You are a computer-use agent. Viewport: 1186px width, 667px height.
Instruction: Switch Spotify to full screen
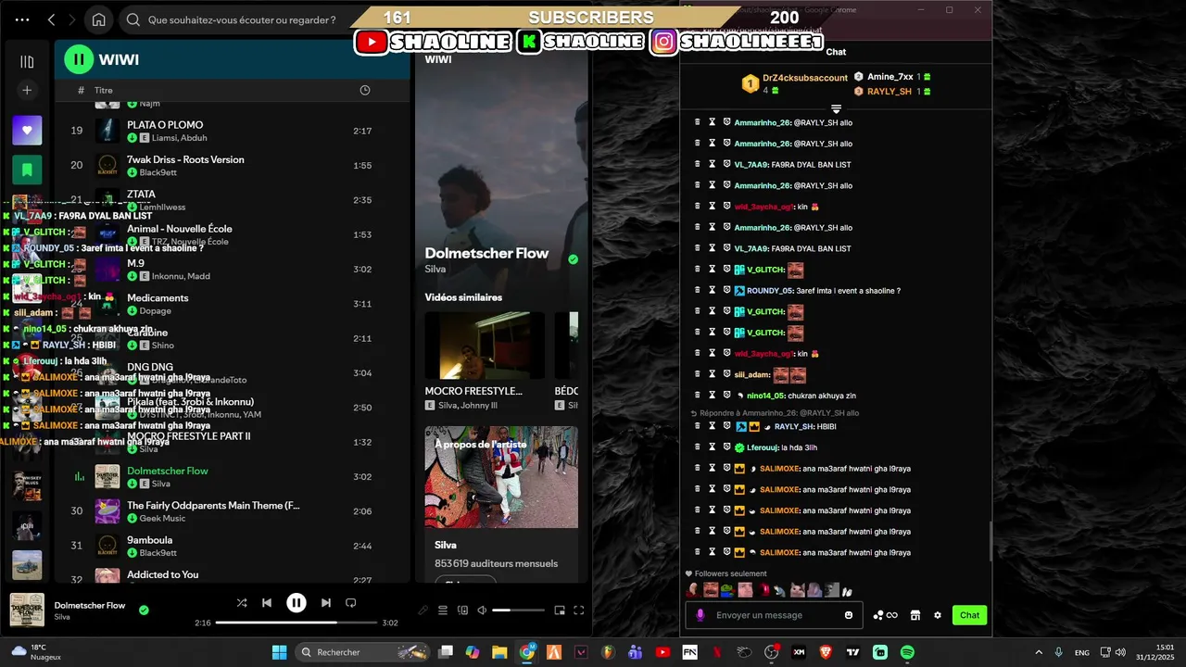(578, 610)
